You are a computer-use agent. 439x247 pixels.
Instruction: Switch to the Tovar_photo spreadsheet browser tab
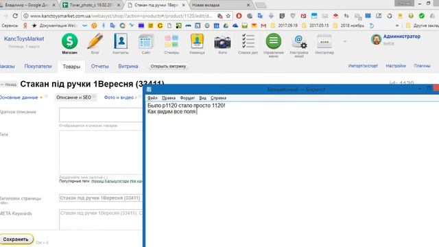point(91,5)
